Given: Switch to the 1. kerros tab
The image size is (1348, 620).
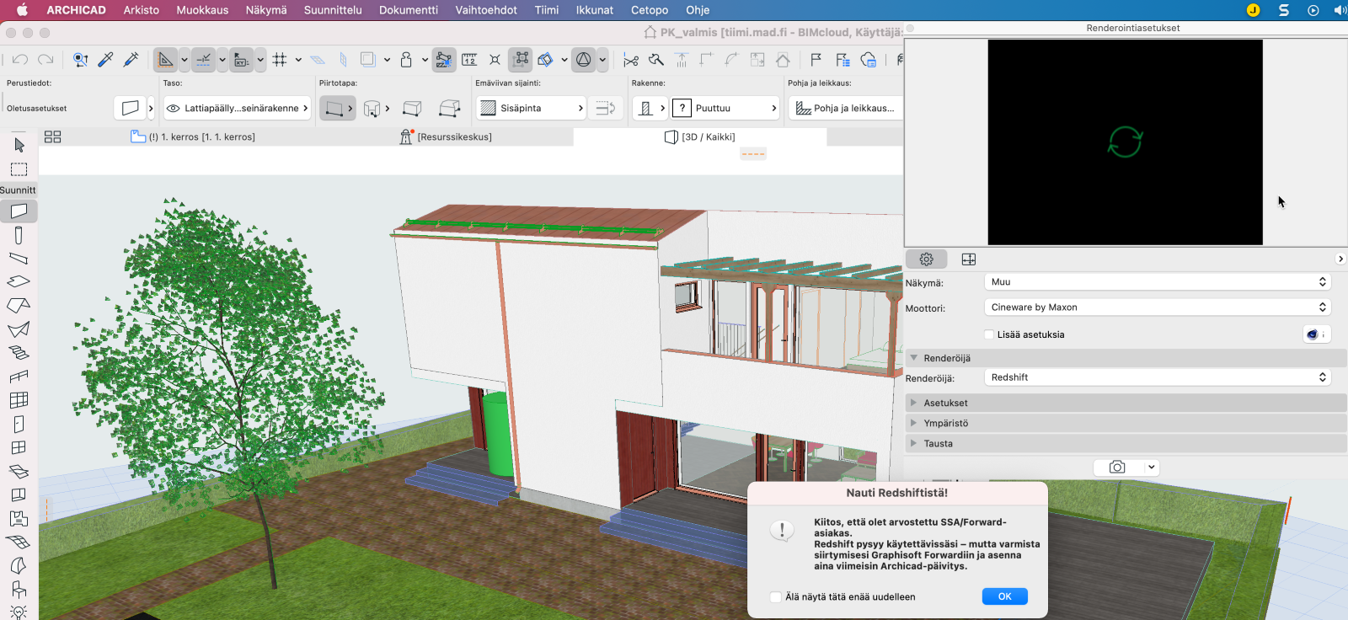Looking at the screenshot, I should 194,136.
